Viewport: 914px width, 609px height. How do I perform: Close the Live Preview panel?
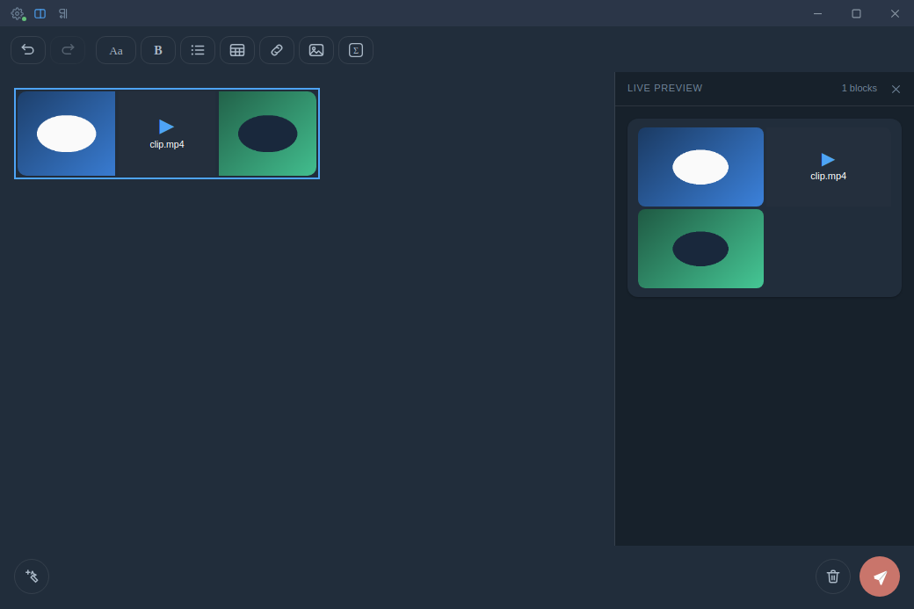coord(896,89)
